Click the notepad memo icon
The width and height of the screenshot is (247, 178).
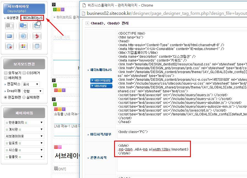[x=37, y=46]
